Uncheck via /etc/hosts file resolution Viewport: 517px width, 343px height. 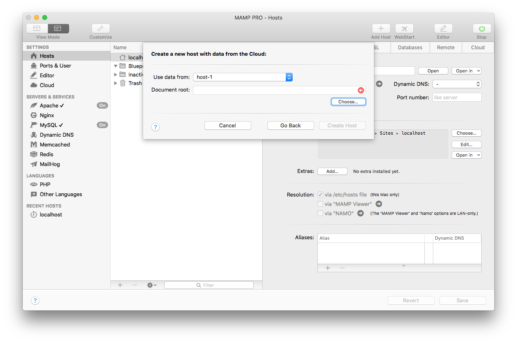(x=320, y=194)
